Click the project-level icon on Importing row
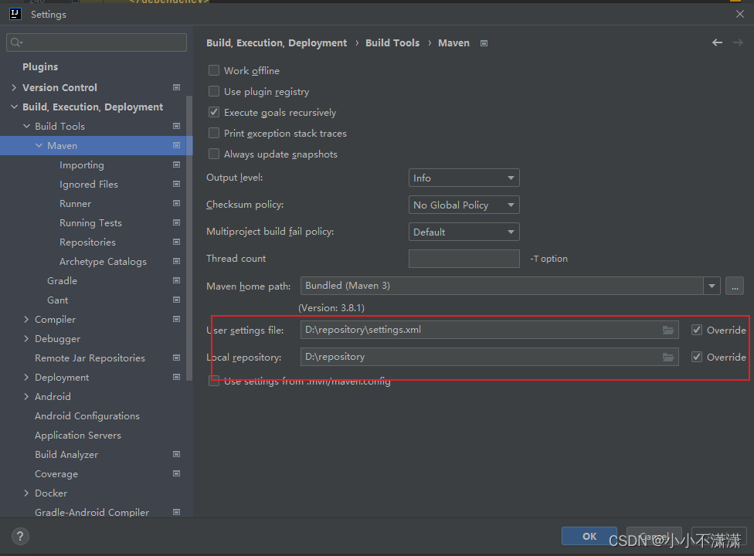Screen dimensions: 754x556 [176, 164]
